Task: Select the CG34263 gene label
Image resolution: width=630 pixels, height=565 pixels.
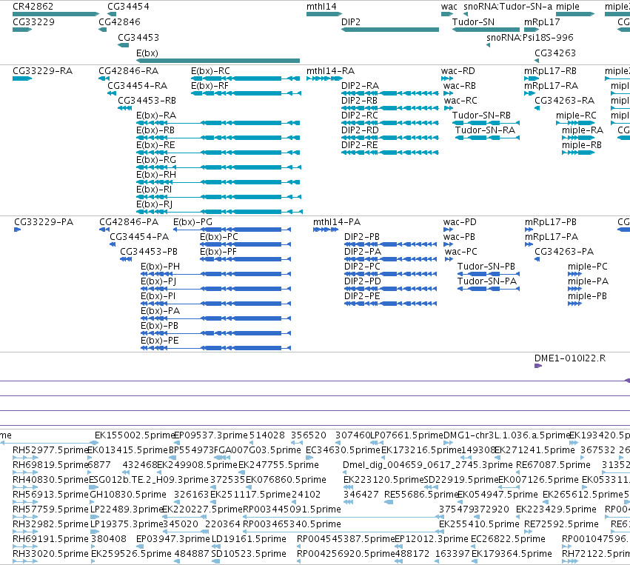Action: coord(555,53)
